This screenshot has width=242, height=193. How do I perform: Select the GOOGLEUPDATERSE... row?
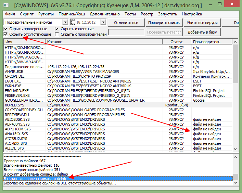tap(118, 100)
